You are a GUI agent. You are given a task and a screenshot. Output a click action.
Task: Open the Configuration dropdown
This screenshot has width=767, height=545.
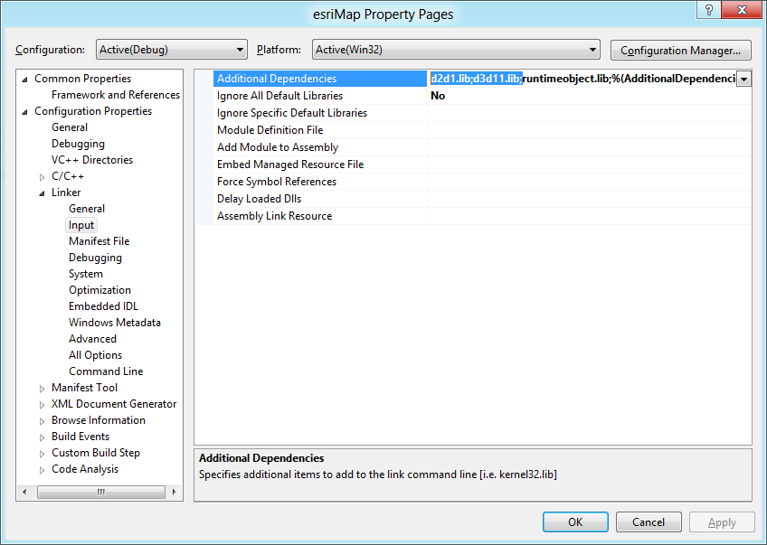tap(172, 50)
